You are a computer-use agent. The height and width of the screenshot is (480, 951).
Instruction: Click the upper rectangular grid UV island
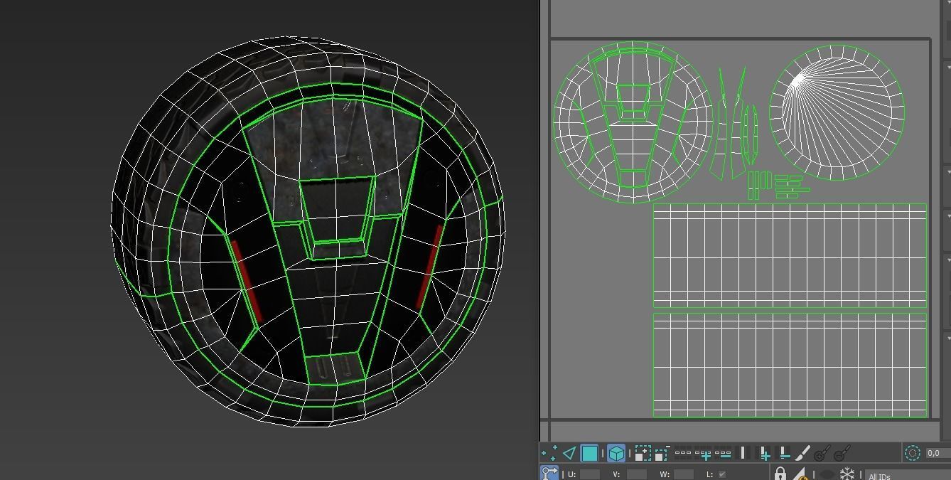click(x=790, y=256)
